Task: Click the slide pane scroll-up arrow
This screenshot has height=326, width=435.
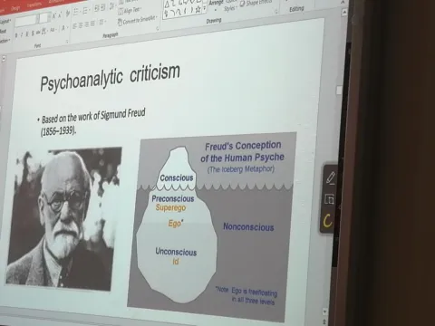Action: (x=4, y=59)
